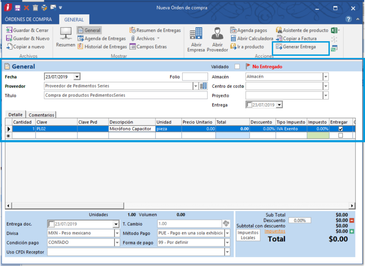
Task: Click the Impuestos Locales button
Action: [x=248, y=235]
